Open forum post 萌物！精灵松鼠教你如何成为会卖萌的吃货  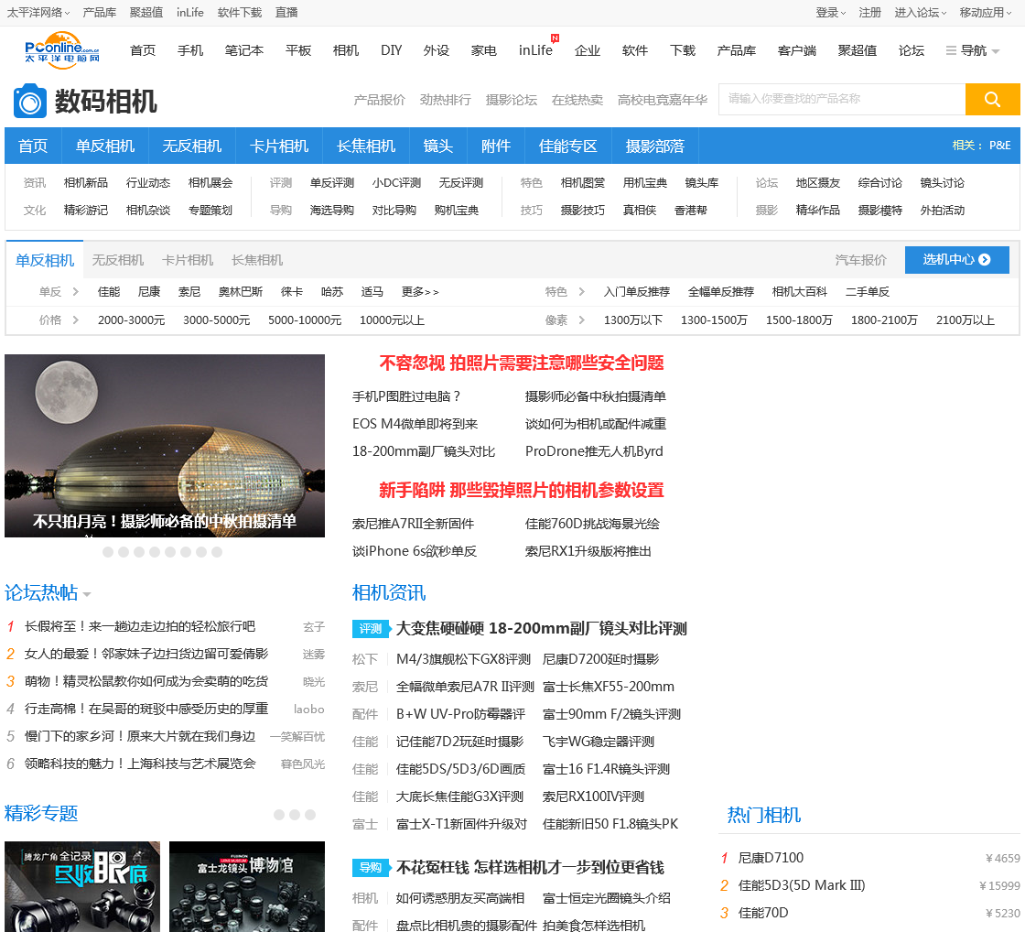click(146, 681)
